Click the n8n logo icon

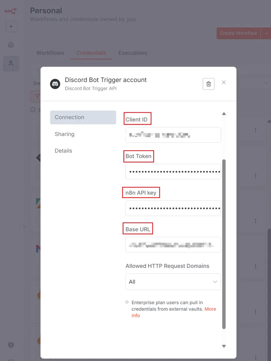(10, 11)
